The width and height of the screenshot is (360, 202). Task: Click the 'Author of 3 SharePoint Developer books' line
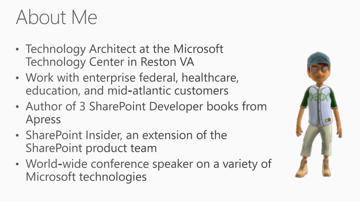[146, 107]
